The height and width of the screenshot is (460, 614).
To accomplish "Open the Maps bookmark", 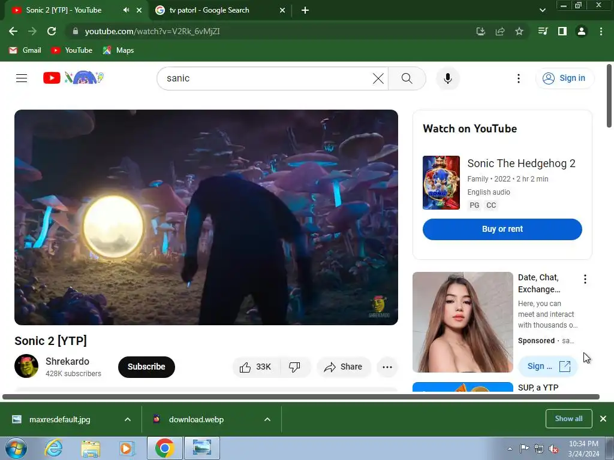I will 118,50.
